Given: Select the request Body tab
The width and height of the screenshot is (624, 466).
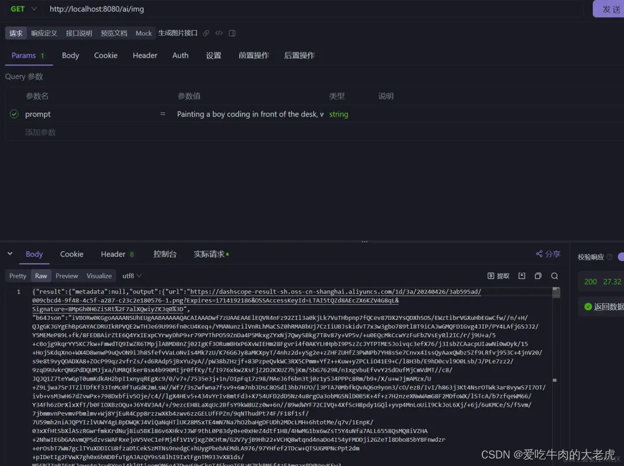Looking at the screenshot, I should pos(70,55).
